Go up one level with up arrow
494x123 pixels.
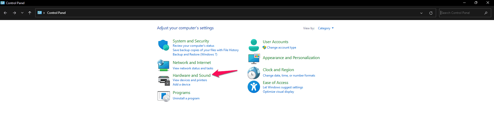[x=30, y=13]
